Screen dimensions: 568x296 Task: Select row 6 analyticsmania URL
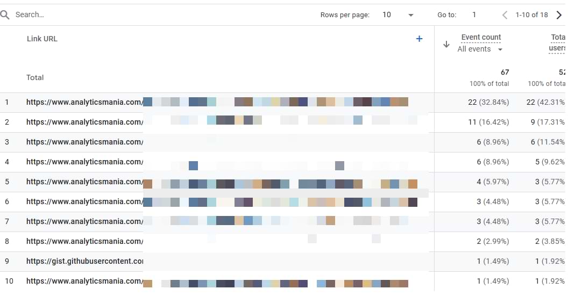[84, 201]
